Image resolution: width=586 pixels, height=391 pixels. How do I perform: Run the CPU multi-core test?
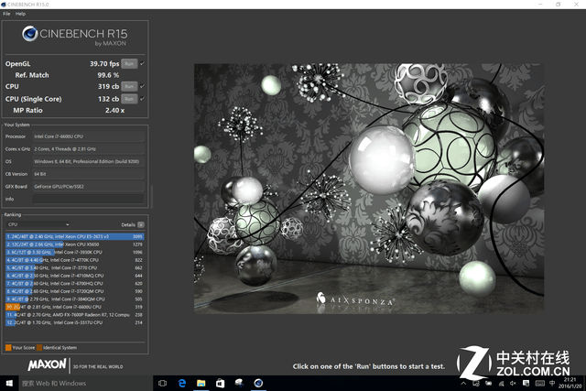coord(129,86)
